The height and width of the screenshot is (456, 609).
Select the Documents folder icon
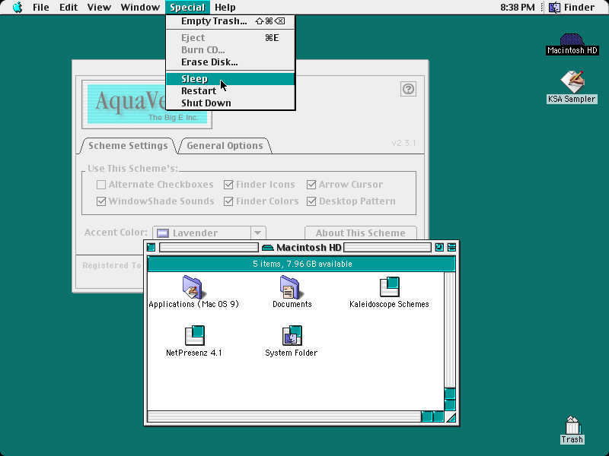pyautogui.click(x=290, y=287)
